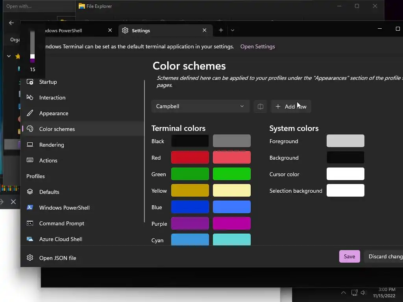Image resolution: width=403 pixels, height=302 pixels.
Task: Open the Windows PowerShell profile
Action: click(x=82, y=208)
